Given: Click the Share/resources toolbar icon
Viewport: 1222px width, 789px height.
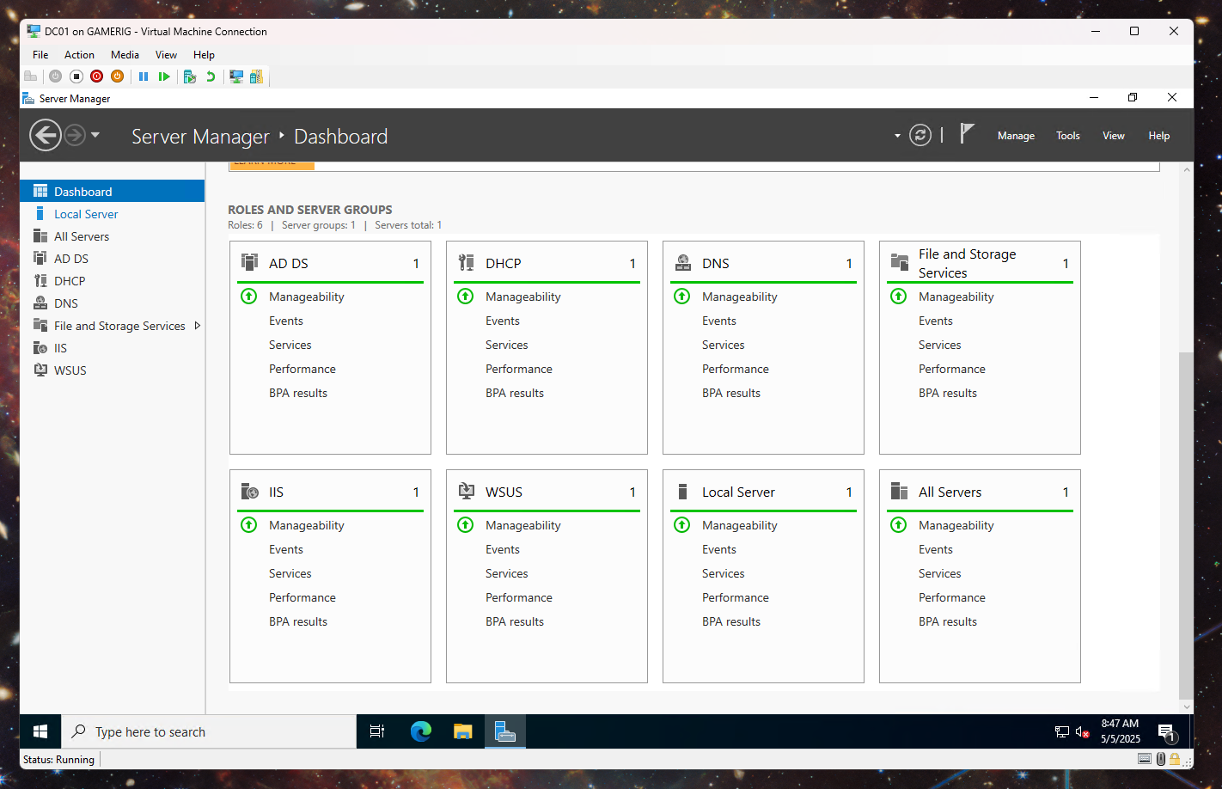Looking at the screenshot, I should pyautogui.click(x=256, y=76).
